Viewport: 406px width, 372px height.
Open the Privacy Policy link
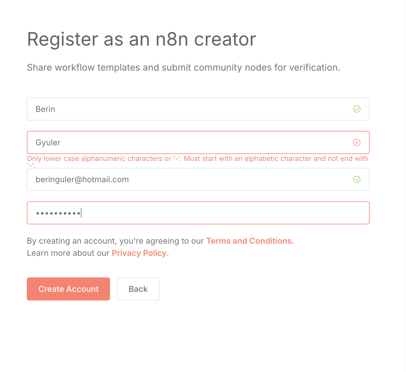coord(139,253)
